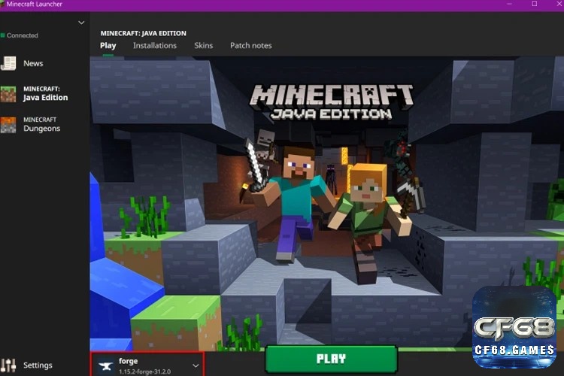Image resolution: width=564 pixels, height=376 pixels.
Task: Select the Minecraft Dungeons icon
Action: coord(8,125)
